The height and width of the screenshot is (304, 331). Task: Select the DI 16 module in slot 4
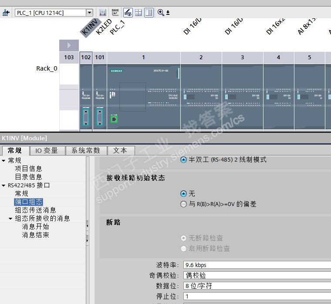tap(279, 97)
